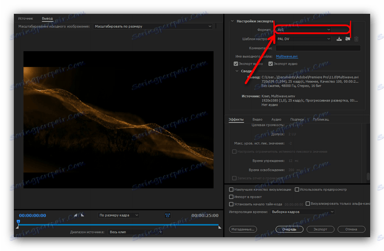Switch to the Вывод tab
Image resolution: width=384 pixels, height=251 pixels.
tap(47, 18)
